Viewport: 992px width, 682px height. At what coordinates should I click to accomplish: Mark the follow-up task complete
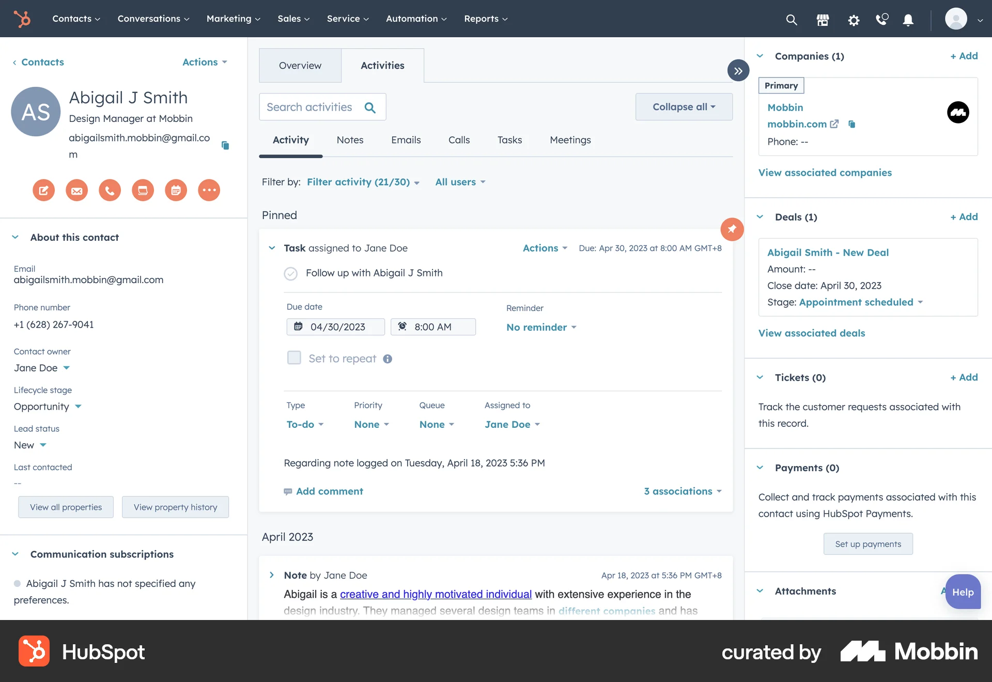pyautogui.click(x=291, y=274)
